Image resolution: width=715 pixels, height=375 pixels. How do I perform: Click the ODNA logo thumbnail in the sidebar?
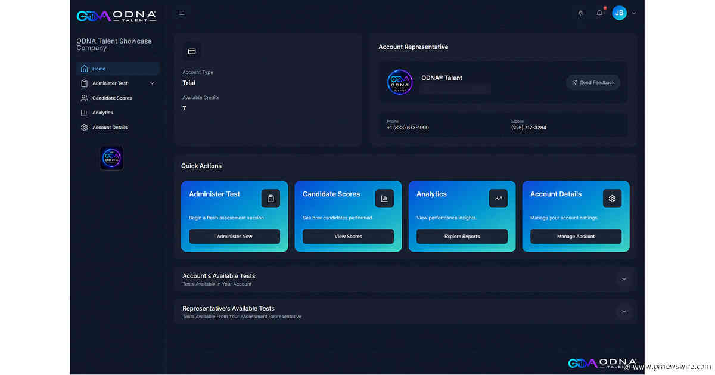[111, 158]
